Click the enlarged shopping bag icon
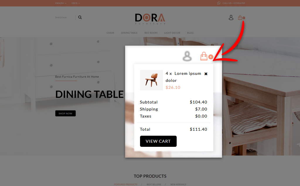The image size is (300, 186). (204, 56)
